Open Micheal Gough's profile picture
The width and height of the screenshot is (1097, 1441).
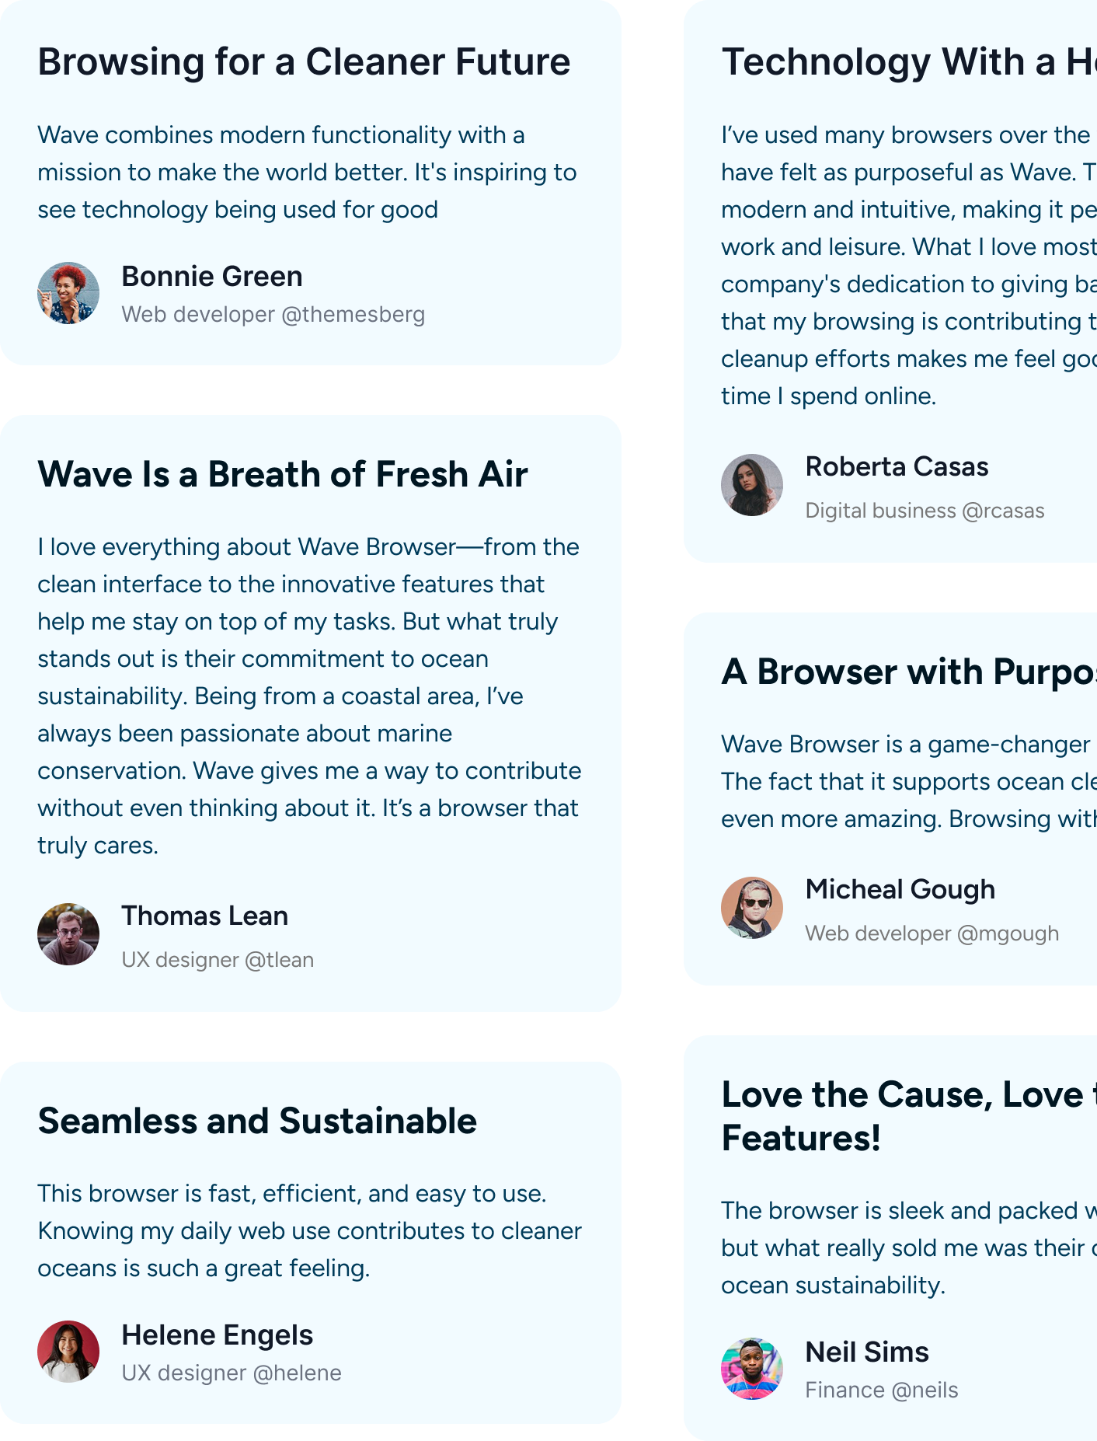752,908
